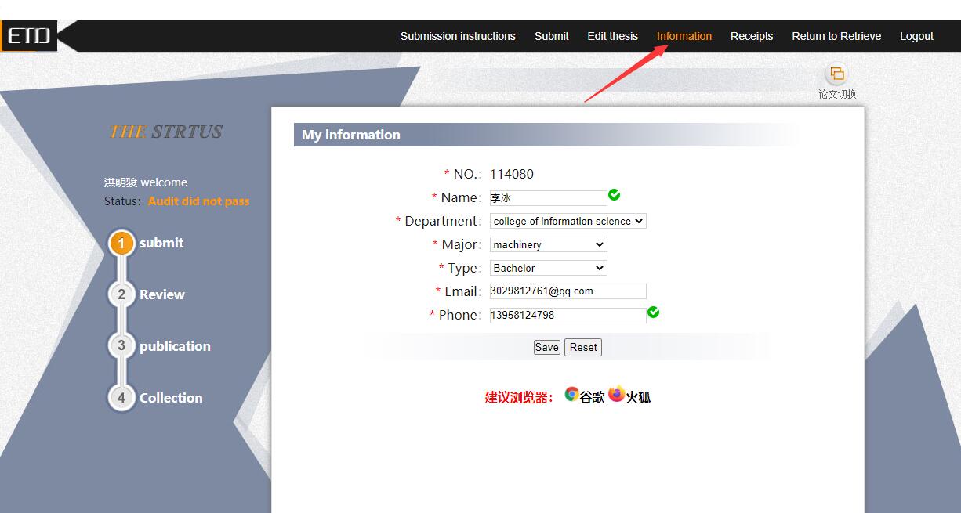
Task: Select step 2 Review circle icon
Action: pos(121,294)
